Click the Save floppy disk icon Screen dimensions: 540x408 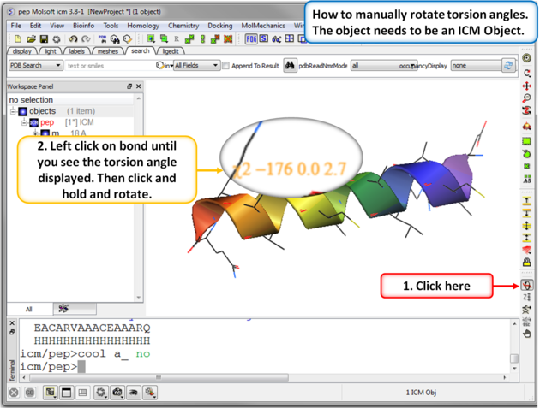click(44, 39)
